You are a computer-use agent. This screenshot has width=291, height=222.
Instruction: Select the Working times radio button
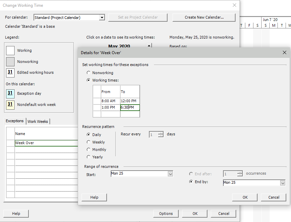tap(88, 80)
